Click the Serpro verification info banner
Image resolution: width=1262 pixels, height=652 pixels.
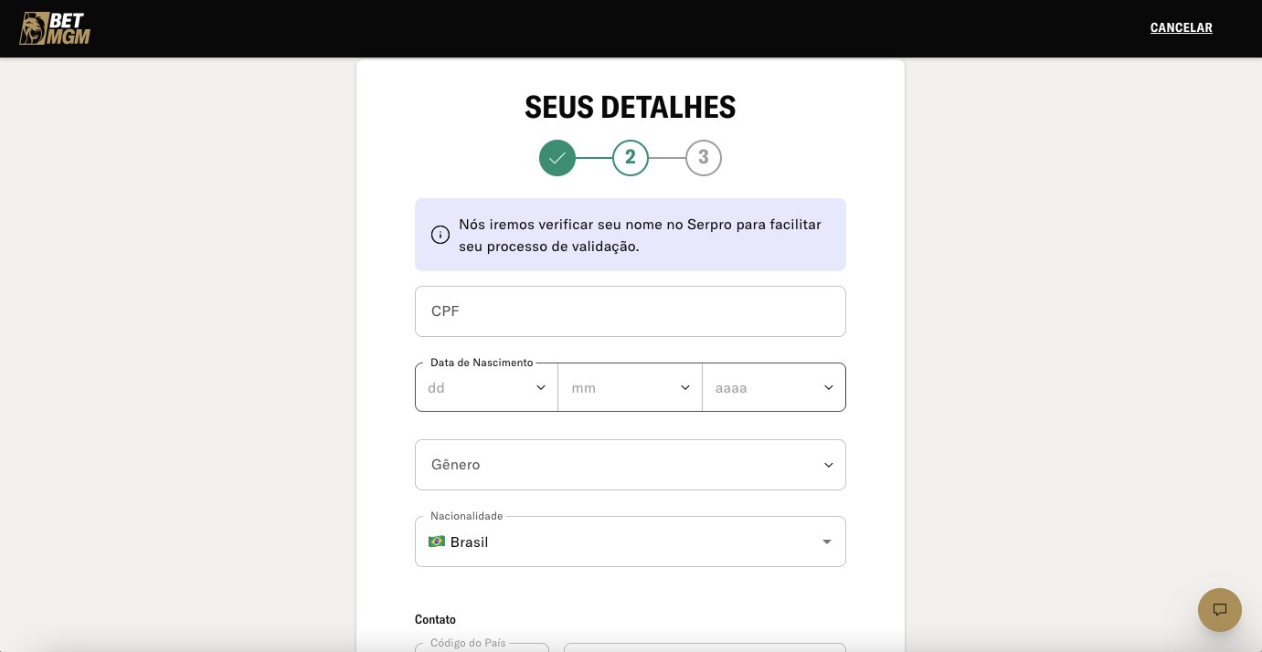[631, 235]
